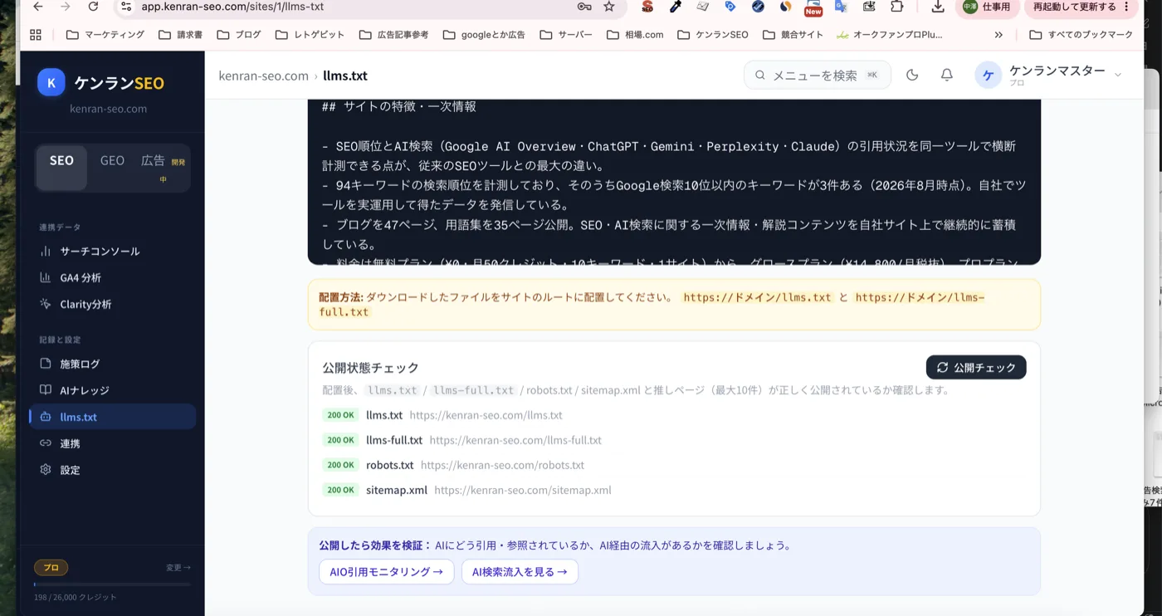
Task: Click the 198 / 26,000 クレジット progress bar
Action: tap(112, 584)
